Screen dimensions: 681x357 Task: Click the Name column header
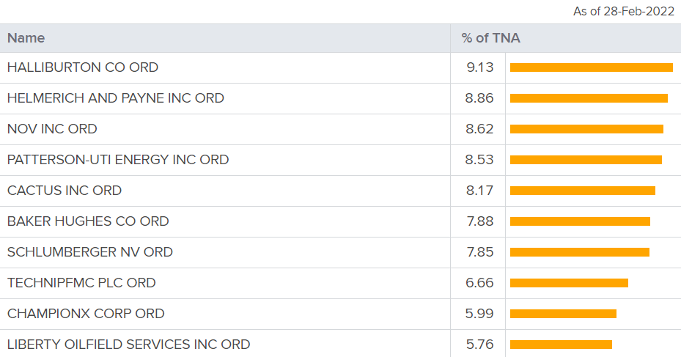(x=26, y=38)
